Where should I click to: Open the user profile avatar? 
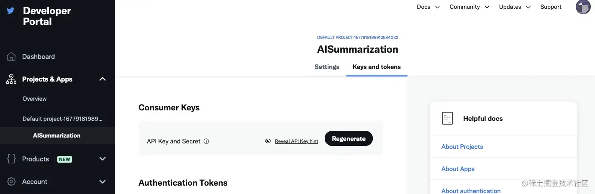583,7
